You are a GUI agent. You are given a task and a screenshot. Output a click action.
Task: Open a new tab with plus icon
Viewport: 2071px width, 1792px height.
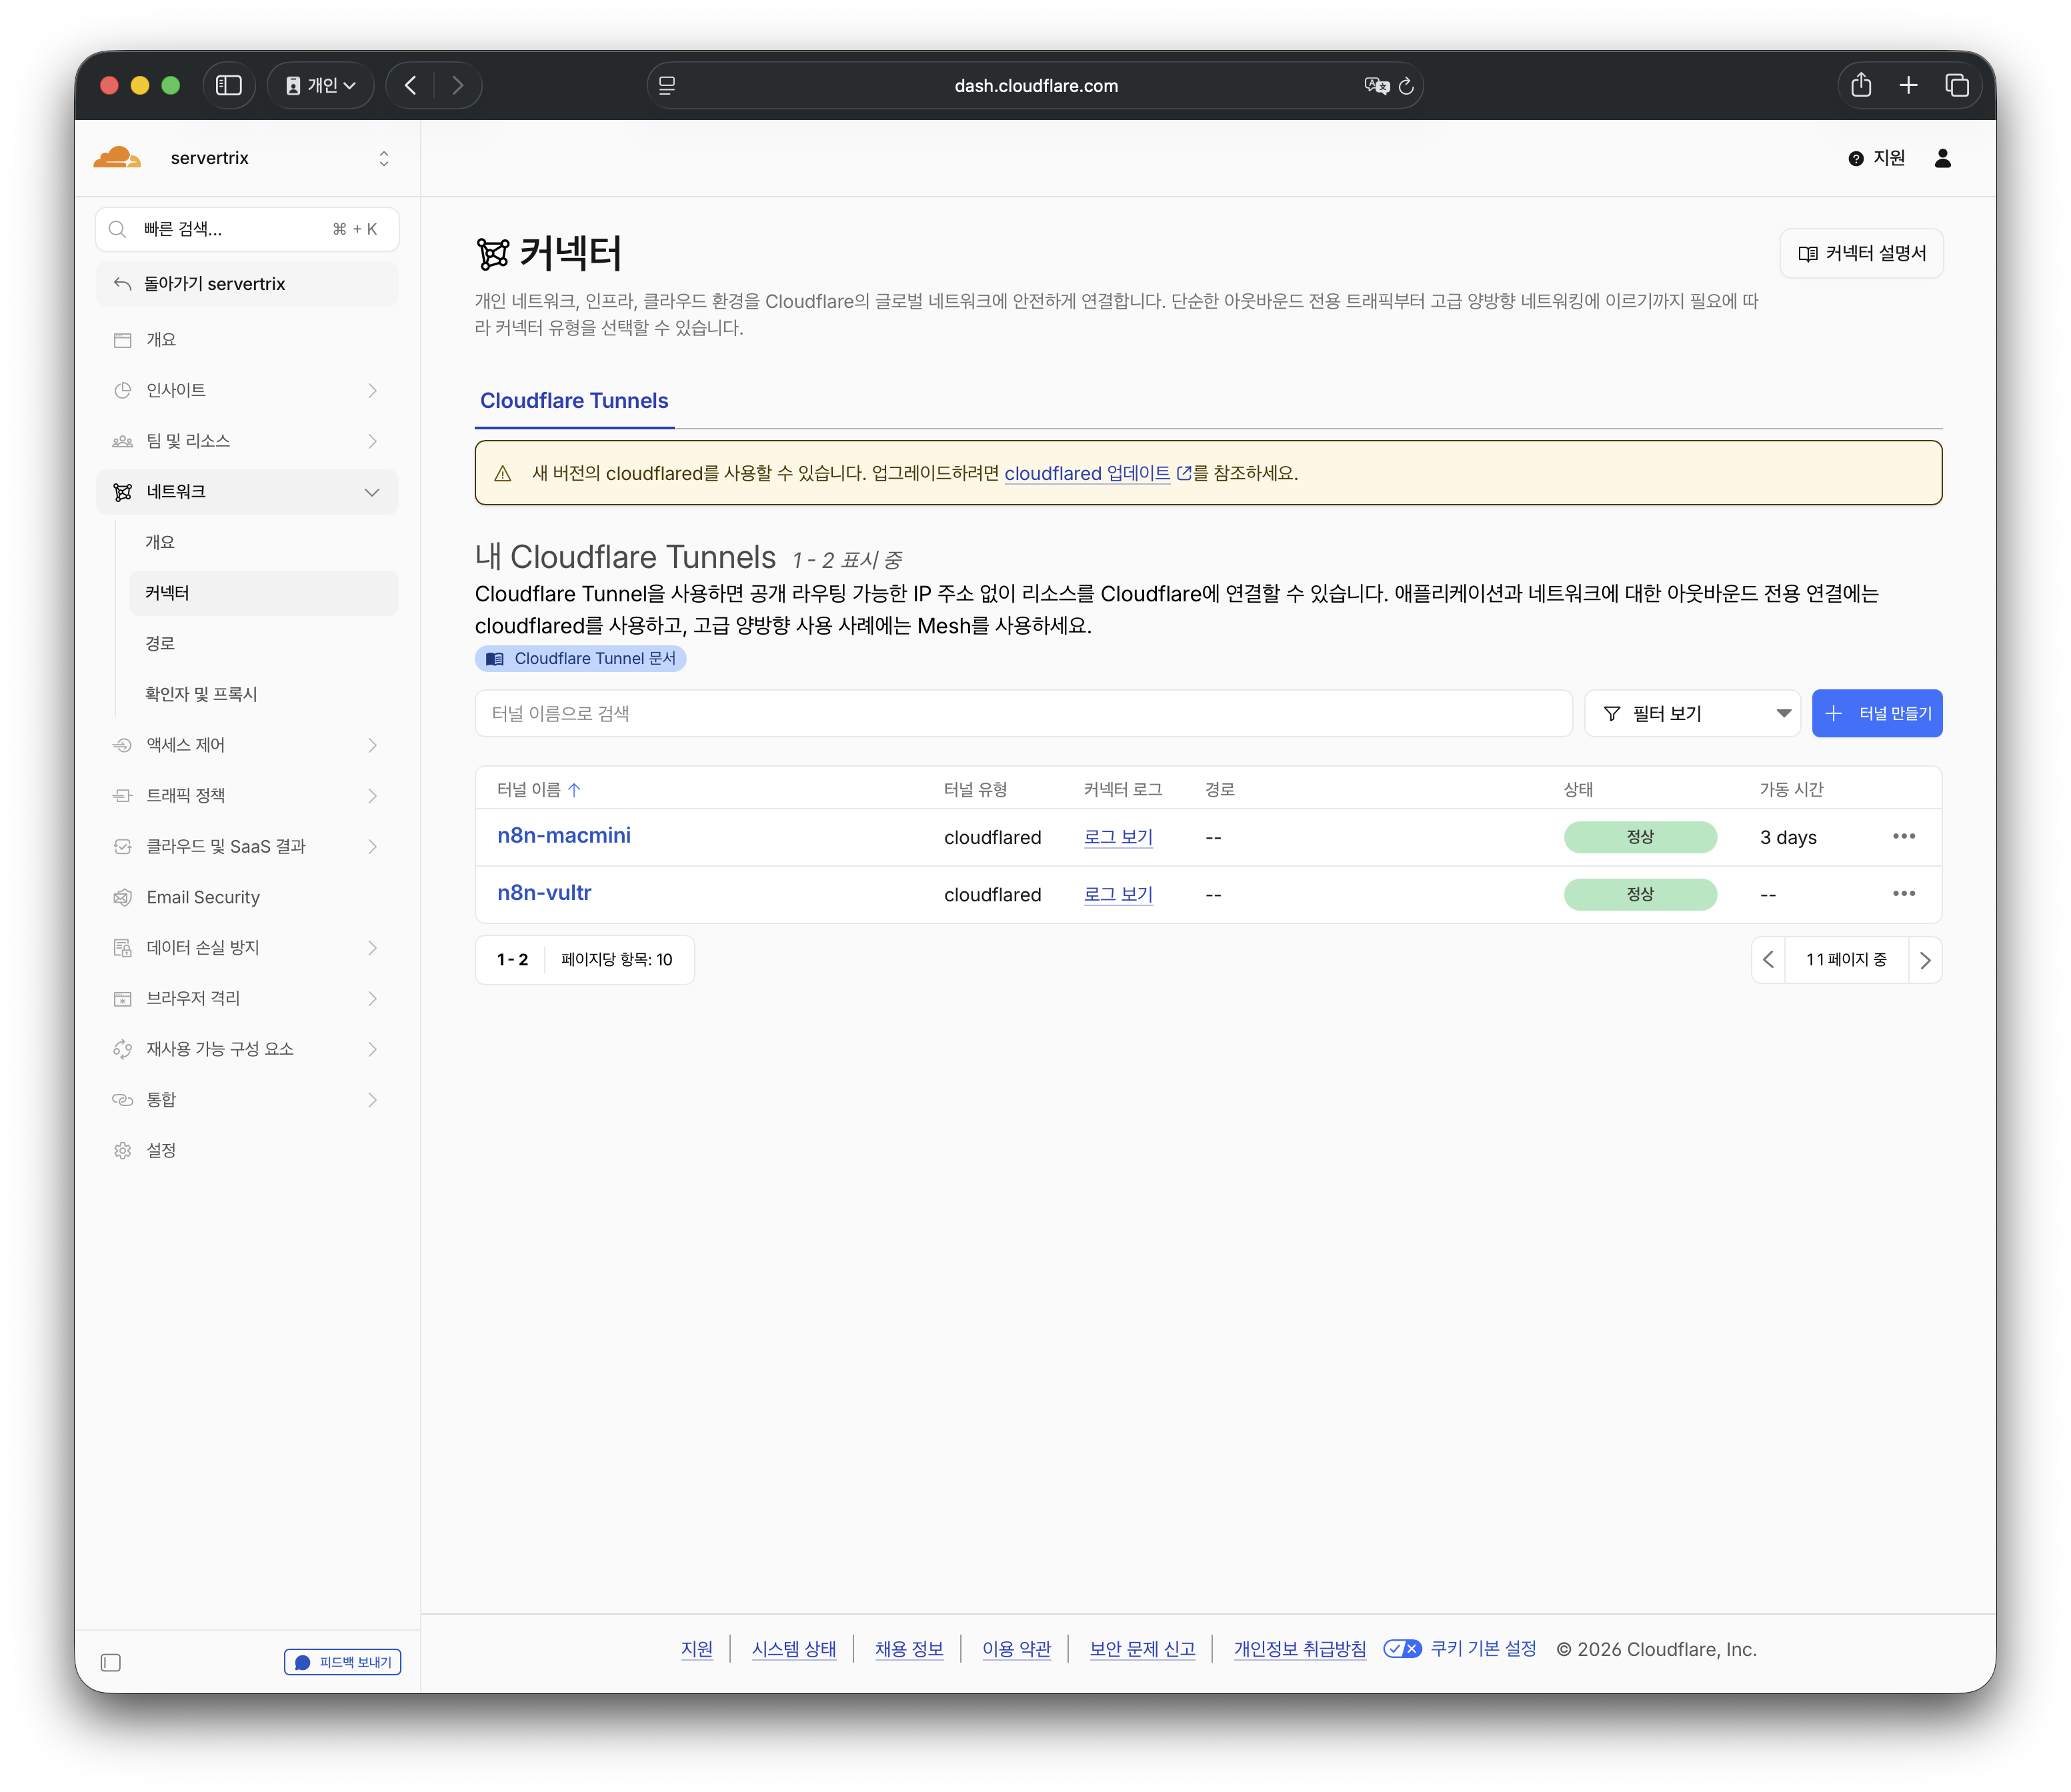(x=1908, y=86)
